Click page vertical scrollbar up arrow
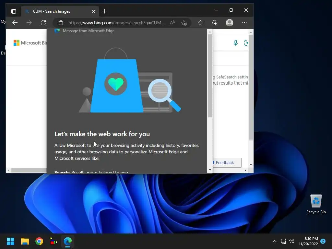This screenshot has height=249, width=332. pos(251,32)
